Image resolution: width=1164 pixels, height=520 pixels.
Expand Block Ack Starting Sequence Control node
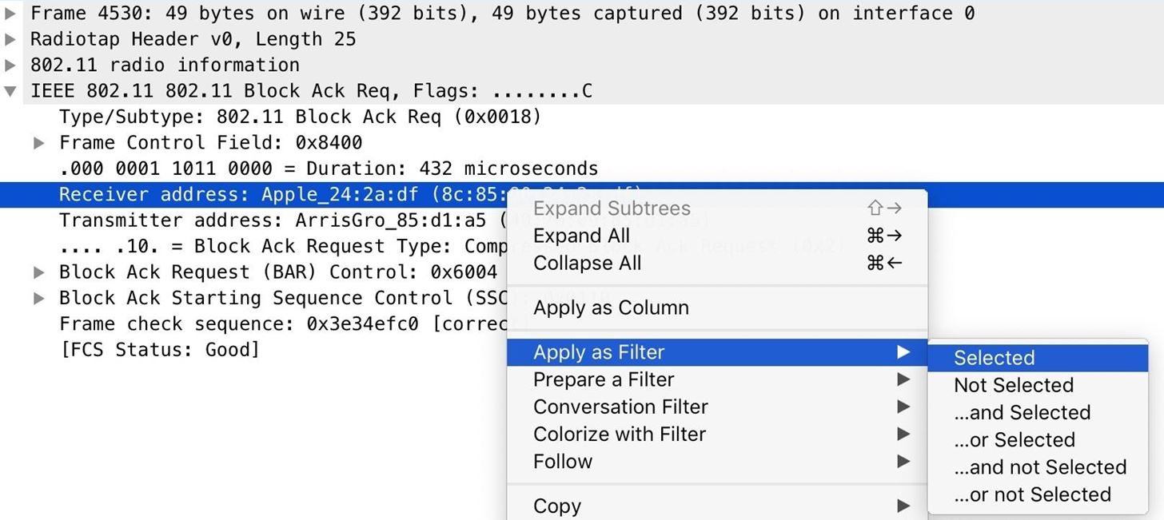point(38,298)
